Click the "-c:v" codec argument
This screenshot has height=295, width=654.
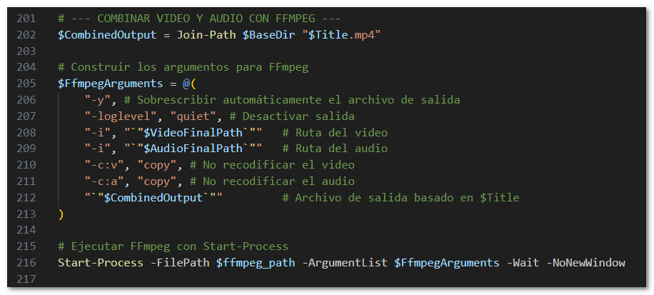102,166
